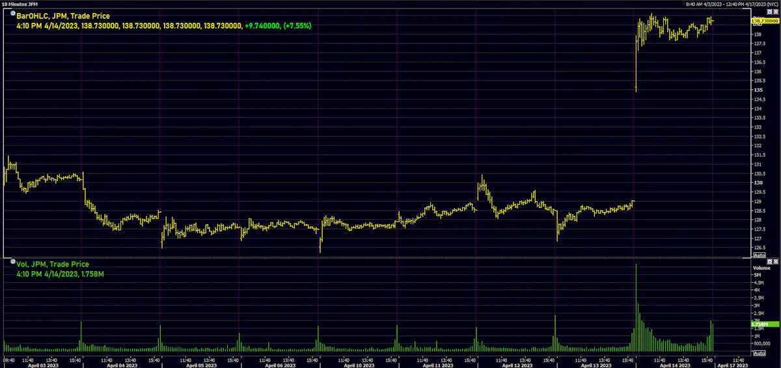781x368 pixels.
Task: Click the April 05 2023 date label
Action: pos(200,365)
